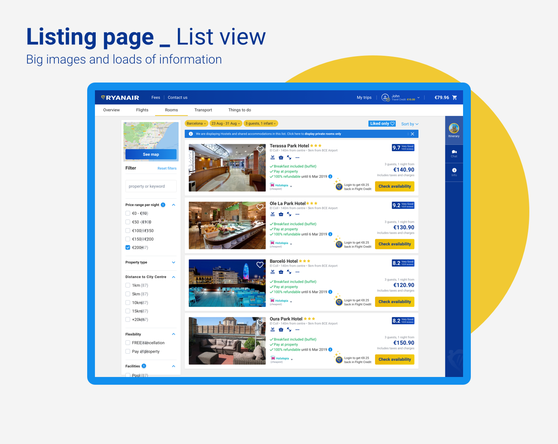This screenshot has height=444, width=558.
Task: Check the 1km distance checkbox
Action: (x=128, y=286)
